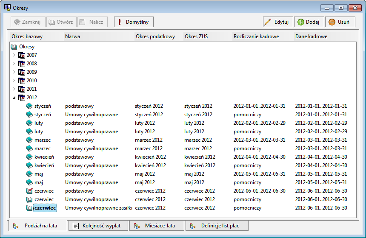Open the Miesiące-lata tab

coord(157,226)
